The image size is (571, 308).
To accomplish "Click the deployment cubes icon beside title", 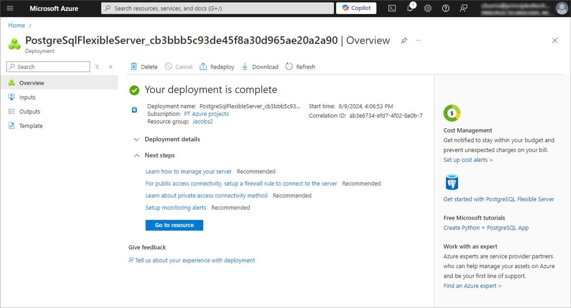I will coord(14,44).
